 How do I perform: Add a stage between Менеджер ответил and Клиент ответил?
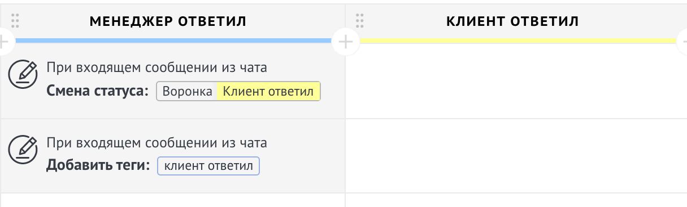click(345, 41)
